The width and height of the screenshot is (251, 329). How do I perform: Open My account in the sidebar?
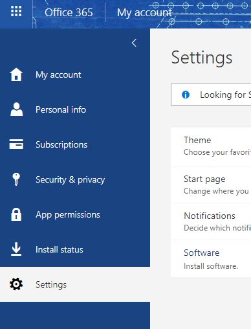click(x=58, y=75)
